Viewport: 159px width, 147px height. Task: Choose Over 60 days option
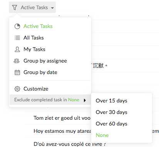(x=112, y=124)
